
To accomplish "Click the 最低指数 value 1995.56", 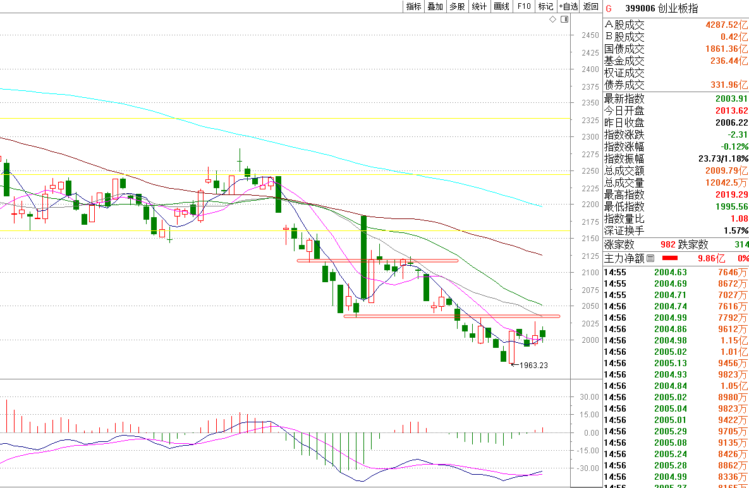I will pyautogui.click(x=731, y=206).
